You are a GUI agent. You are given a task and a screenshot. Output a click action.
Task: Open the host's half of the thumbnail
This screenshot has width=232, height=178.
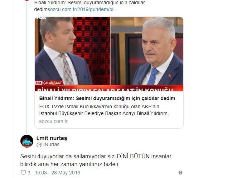pyautogui.click(x=72, y=51)
